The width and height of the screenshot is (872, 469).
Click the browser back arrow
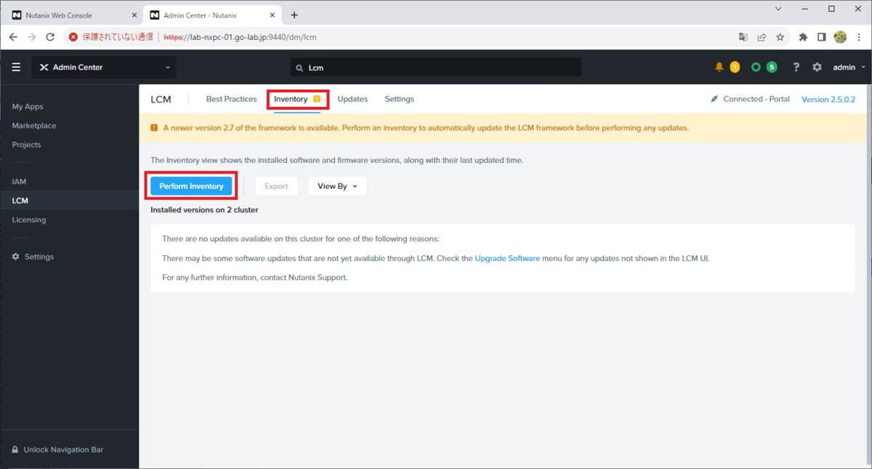(13, 36)
